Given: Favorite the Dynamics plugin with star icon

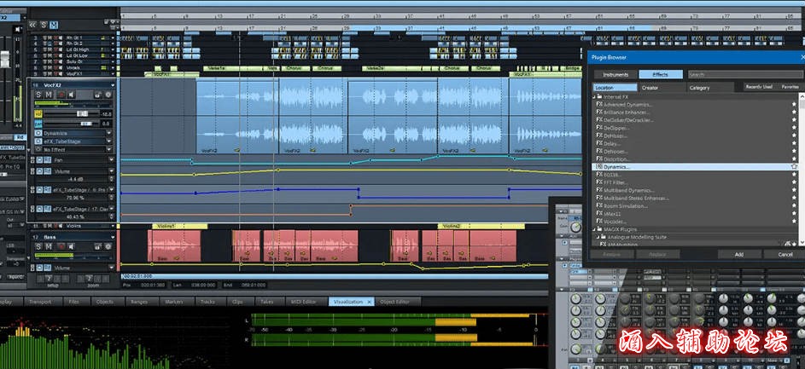Looking at the screenshot, I should (794, 167).
